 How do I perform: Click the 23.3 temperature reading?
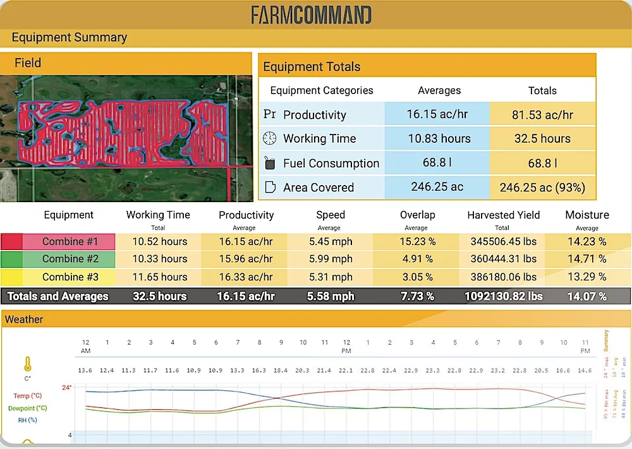pos(432,371)
